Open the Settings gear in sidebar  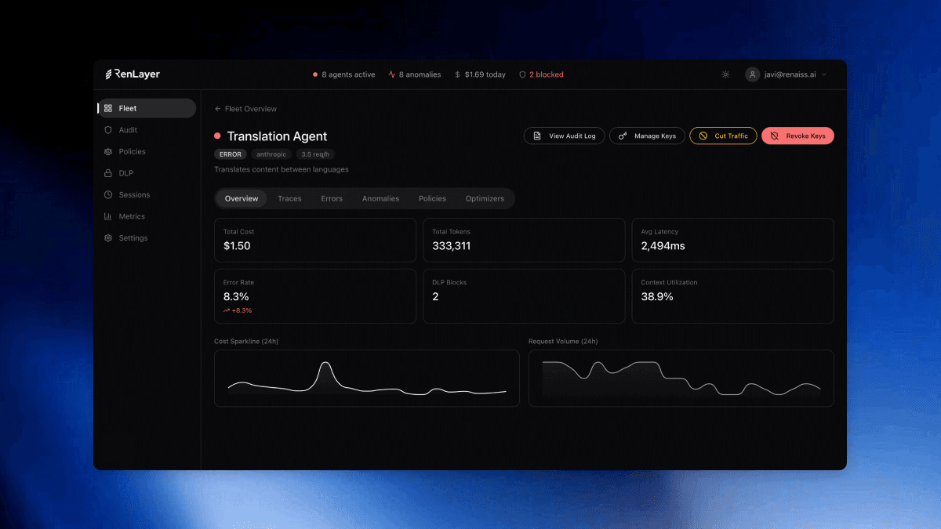point(108,237)
